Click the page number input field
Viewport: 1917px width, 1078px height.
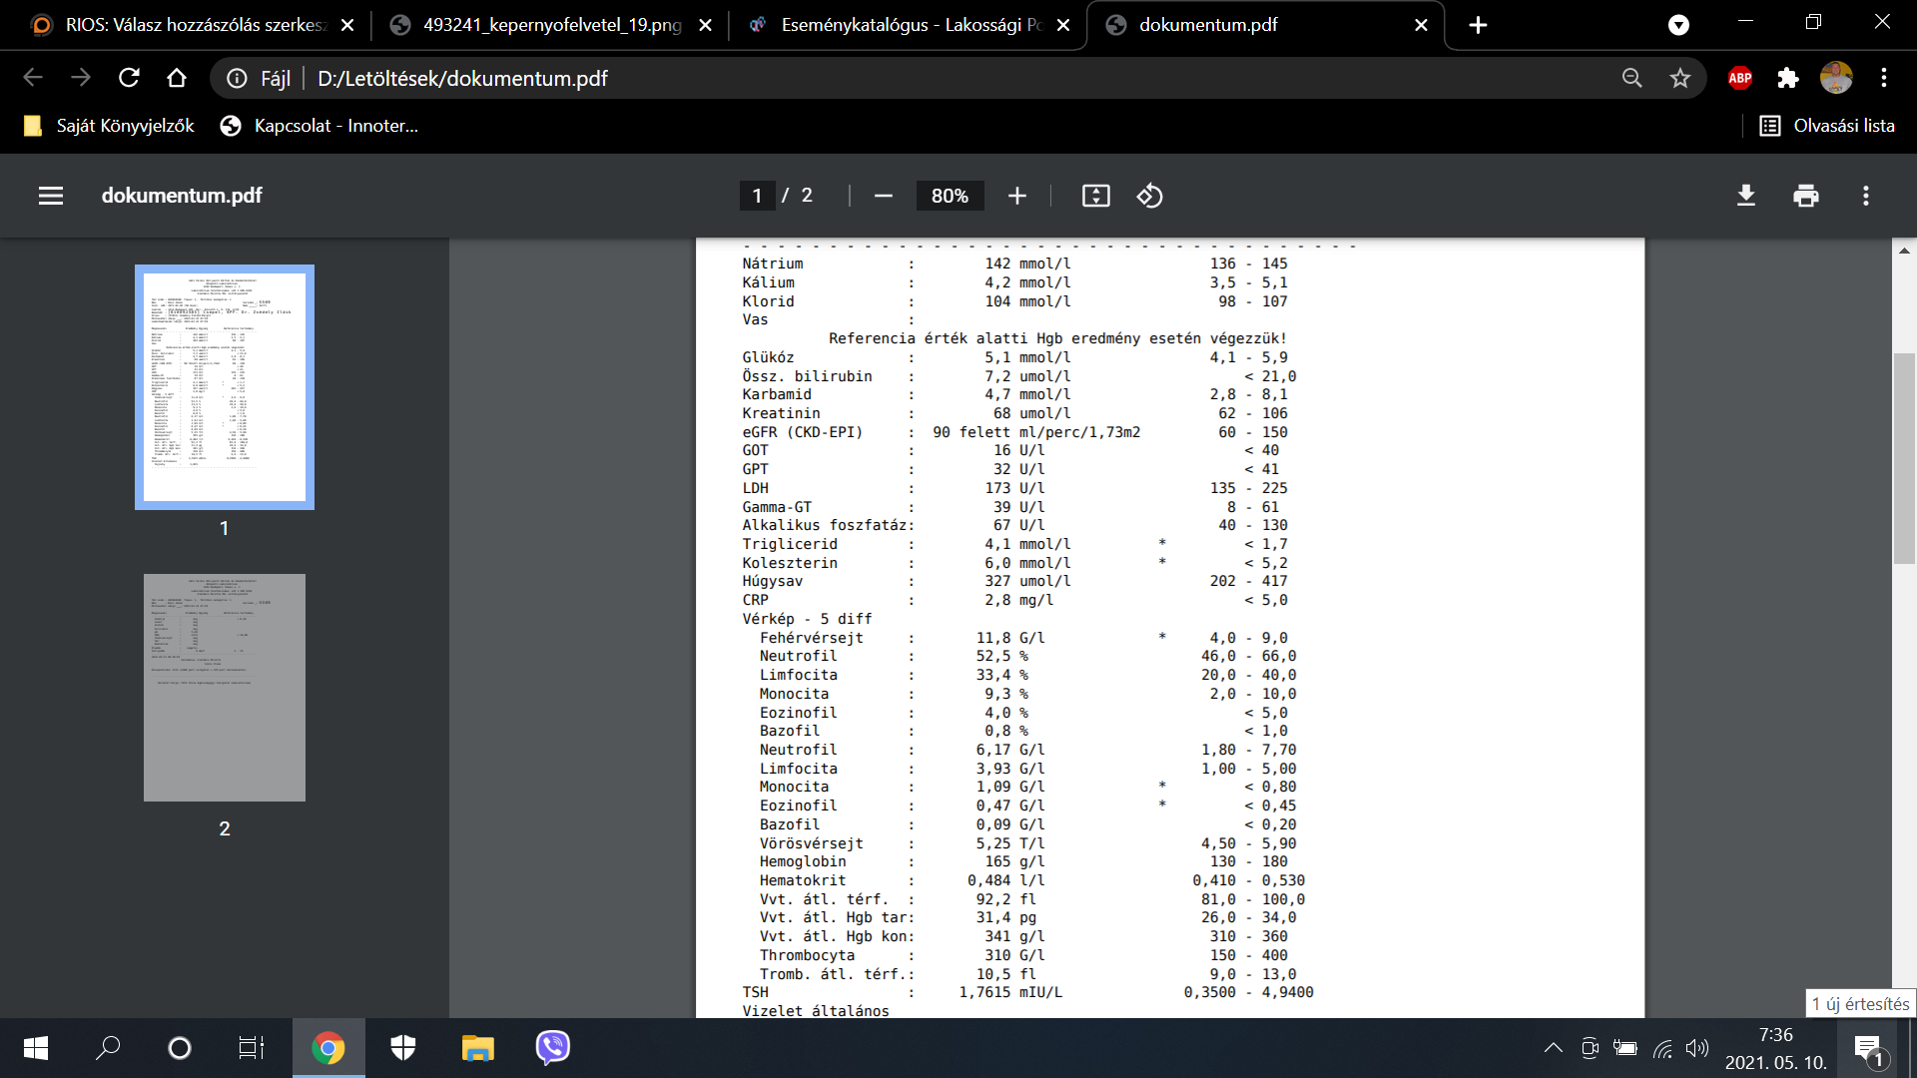tap(757, 196)
